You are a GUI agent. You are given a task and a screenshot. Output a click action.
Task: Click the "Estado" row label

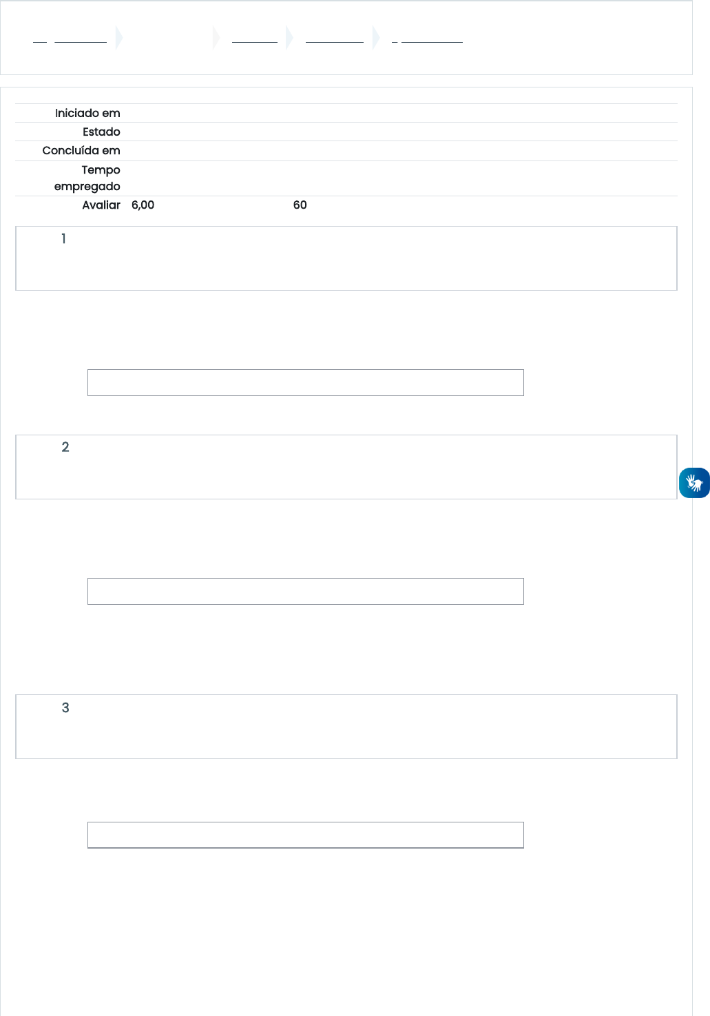pos(101,132)
